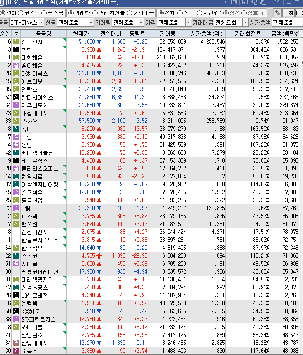This screenshot has height=355, width=303.
Task: Sort by the 순위 column header
Action: (x=5, y=34)
